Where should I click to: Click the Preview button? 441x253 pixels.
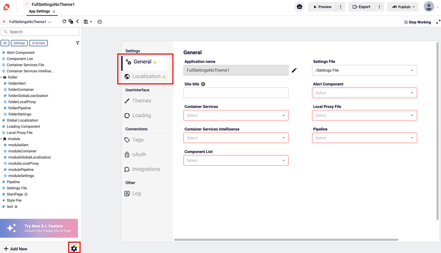(322, 7)
